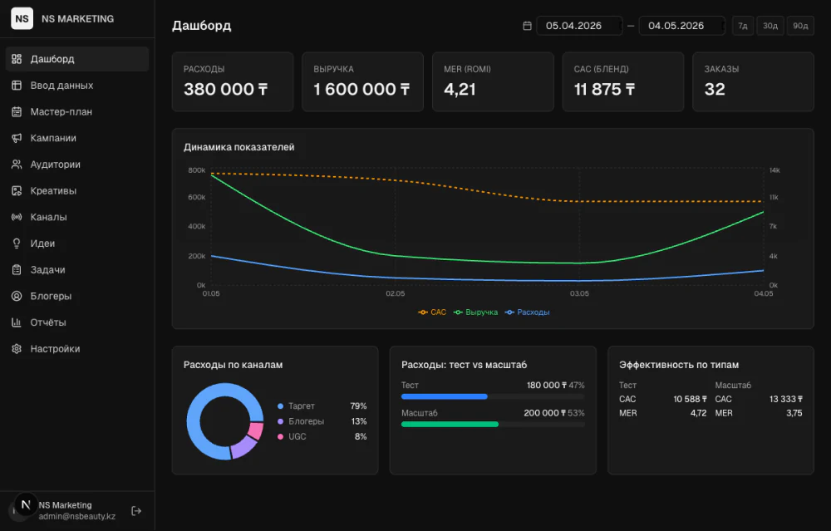This screenshot has width=831, height=531.
Task: Toggle Выручка series in chart legend
Action: tap(475, 312)
